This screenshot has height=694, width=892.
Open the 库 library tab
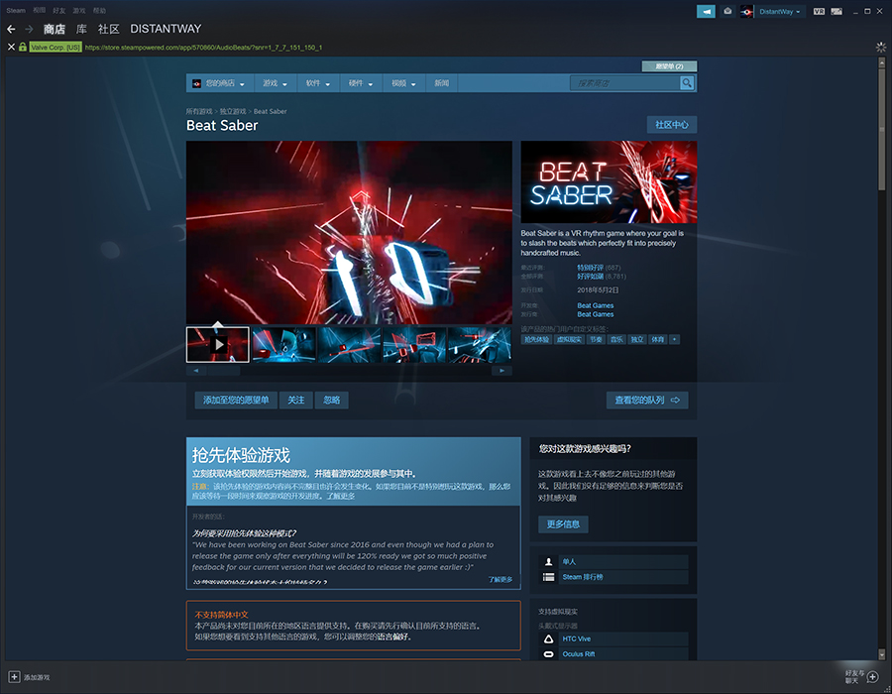pos(81,29)
